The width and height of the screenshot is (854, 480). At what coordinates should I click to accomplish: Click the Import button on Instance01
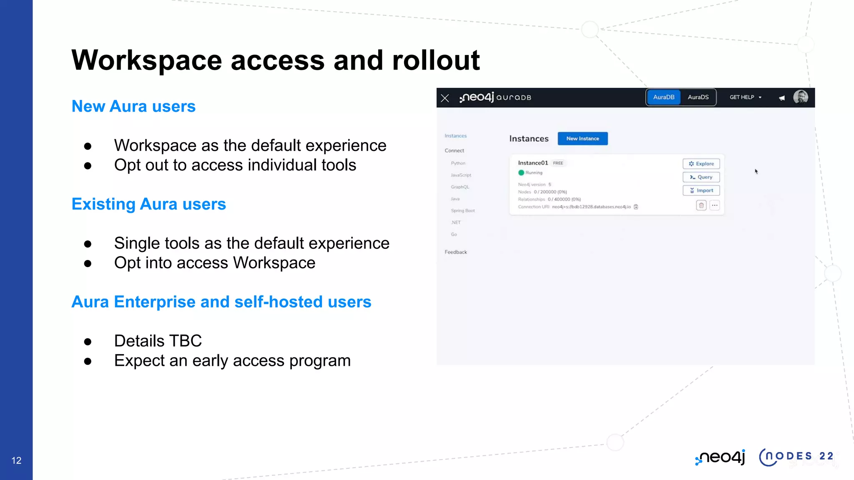[701, 190]
